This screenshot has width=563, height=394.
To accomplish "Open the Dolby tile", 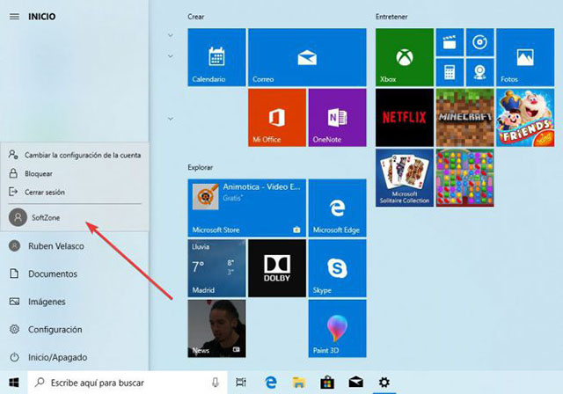I will (277, 268).
